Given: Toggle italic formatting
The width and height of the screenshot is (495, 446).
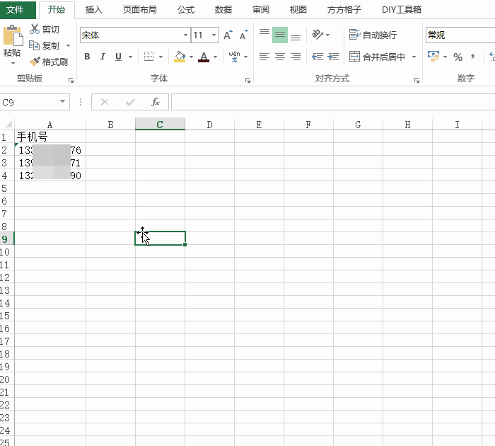Looking at the screenshot, I should [x=103, y=57].
